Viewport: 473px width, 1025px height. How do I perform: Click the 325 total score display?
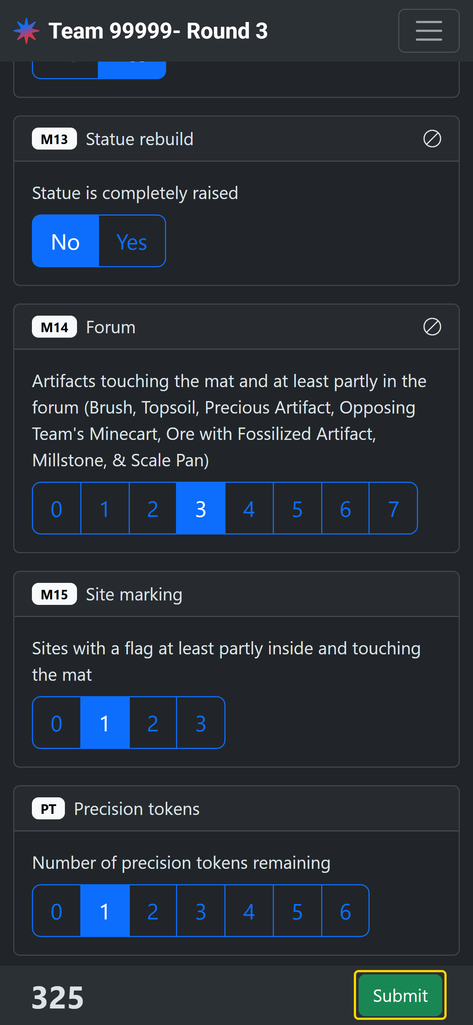pos(58,997)
